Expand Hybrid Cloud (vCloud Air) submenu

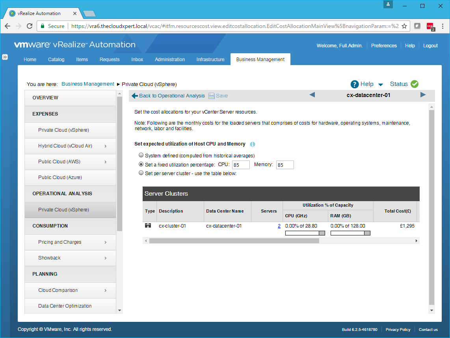[x=106, y=146]
